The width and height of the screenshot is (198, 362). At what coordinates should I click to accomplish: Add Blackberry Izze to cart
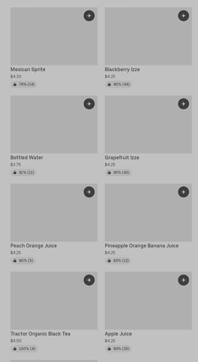(x=184, y=16)
